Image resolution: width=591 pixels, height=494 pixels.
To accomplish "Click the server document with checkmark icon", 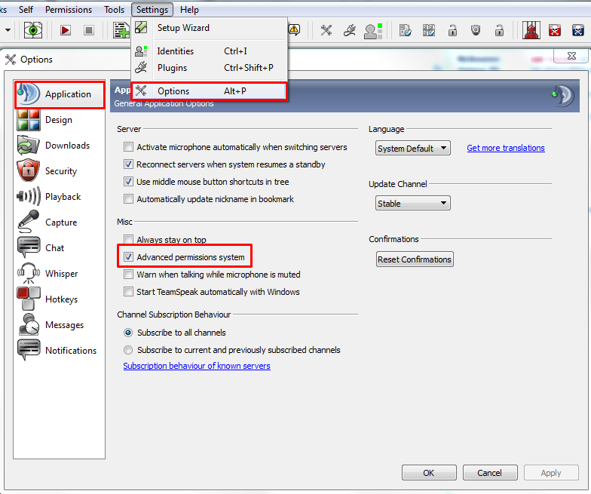I will point(406,30).
